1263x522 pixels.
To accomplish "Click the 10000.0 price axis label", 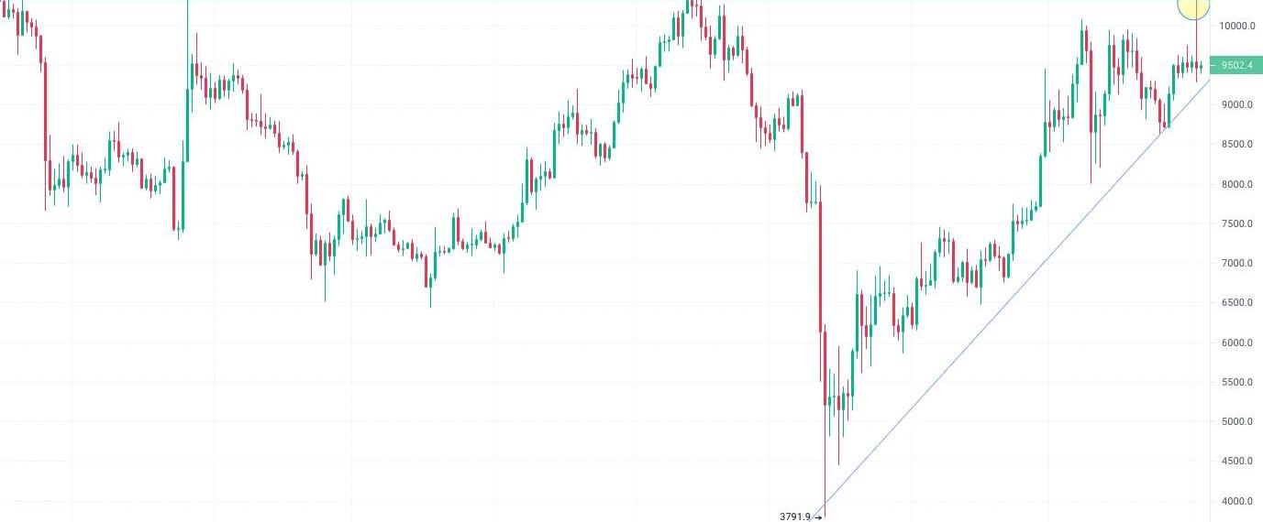I will 1236,26.
